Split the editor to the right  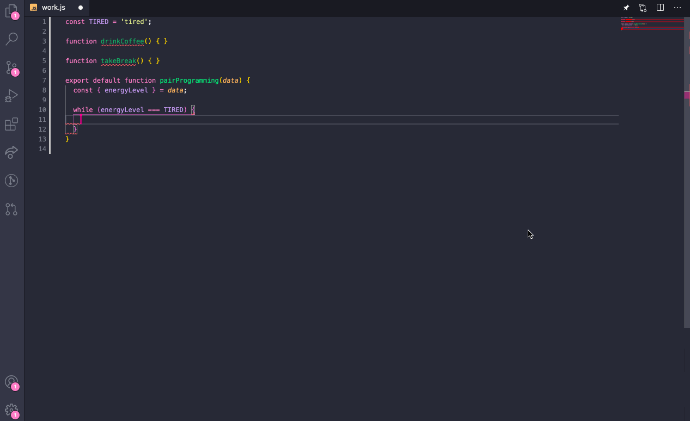pos(660,8)
